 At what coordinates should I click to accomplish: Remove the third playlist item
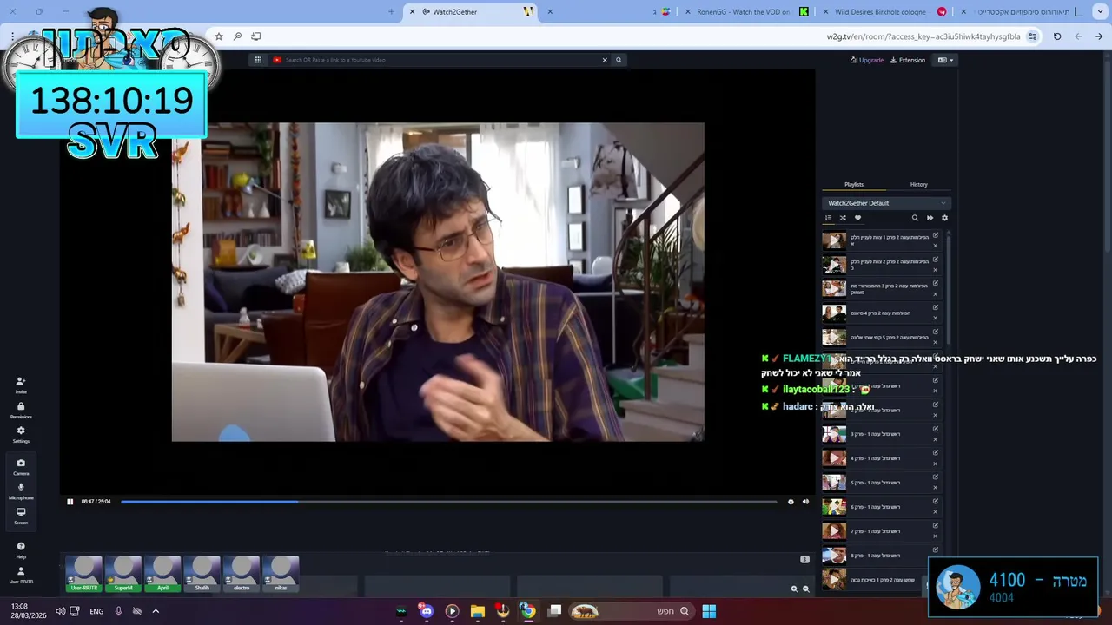pos(936,294)
